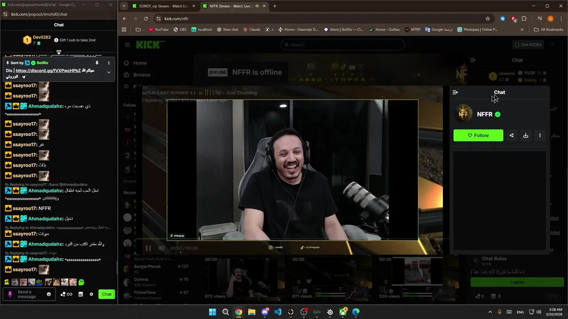Viewport: 568px width, 319px height.
Task: Open the OBS bookmark
Action: [180, 30]
